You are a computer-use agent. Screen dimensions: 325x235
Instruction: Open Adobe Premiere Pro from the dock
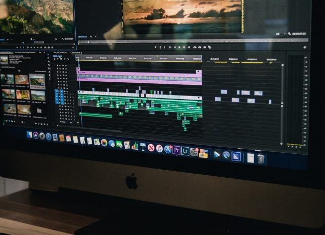[x=176, y=150]
